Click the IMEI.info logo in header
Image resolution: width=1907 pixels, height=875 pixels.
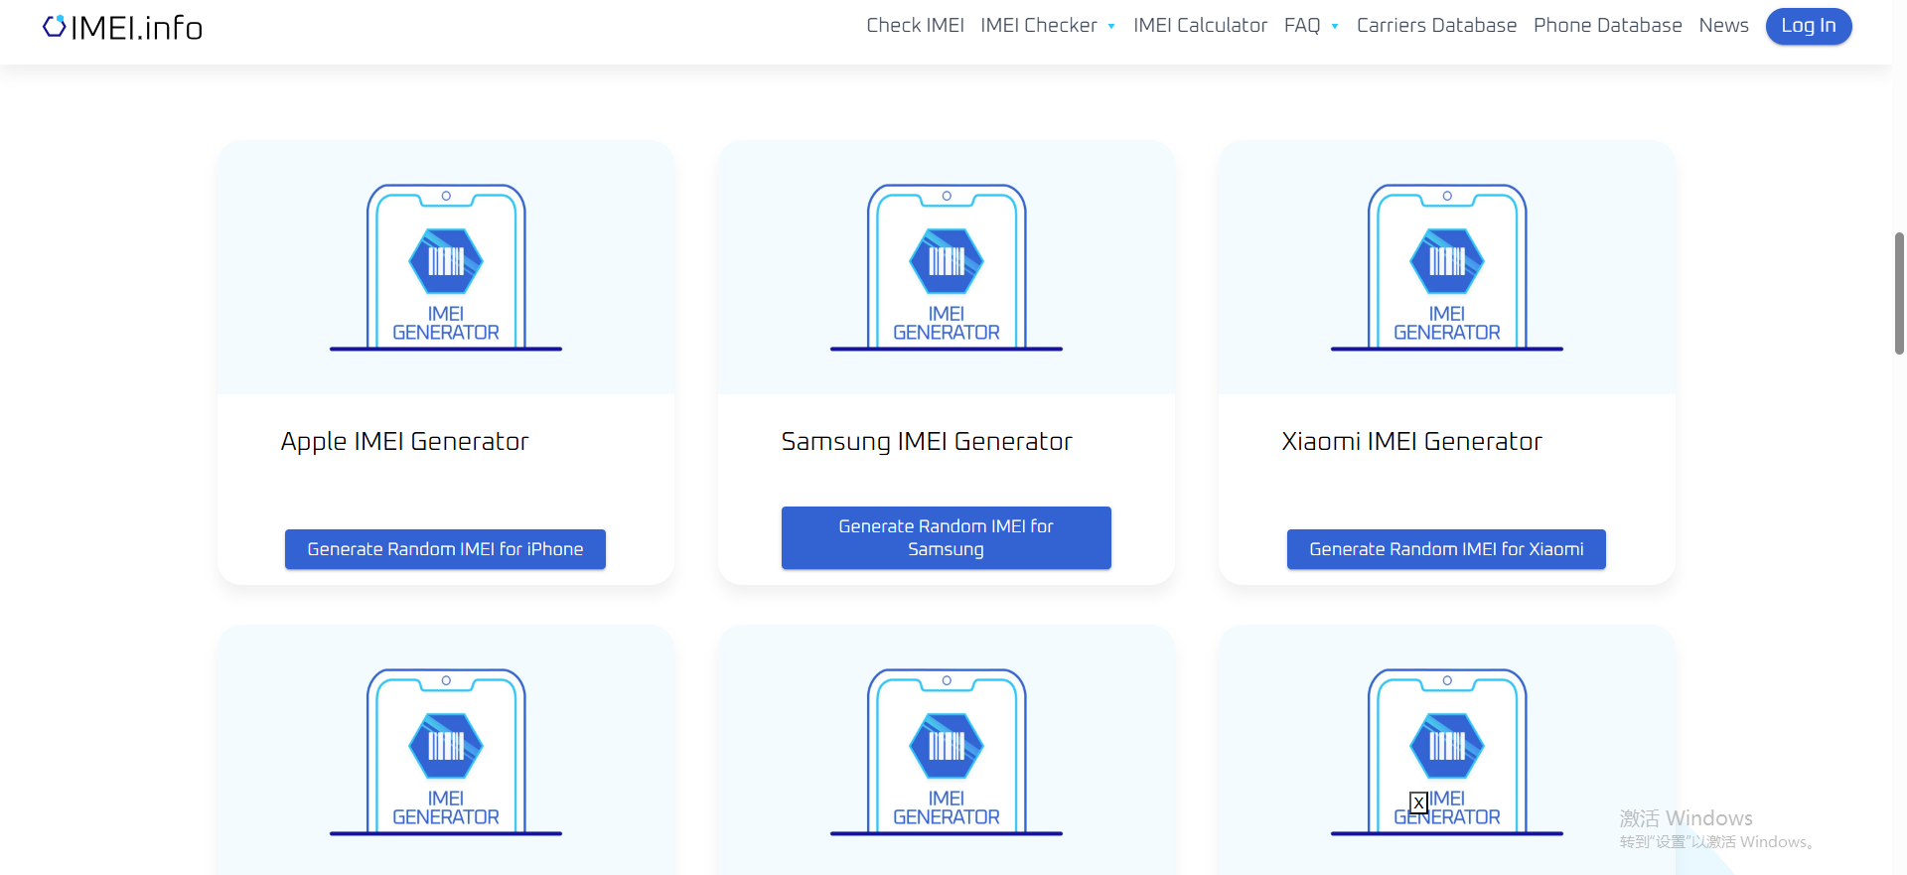pyautogui.click(x=122, y=28)
